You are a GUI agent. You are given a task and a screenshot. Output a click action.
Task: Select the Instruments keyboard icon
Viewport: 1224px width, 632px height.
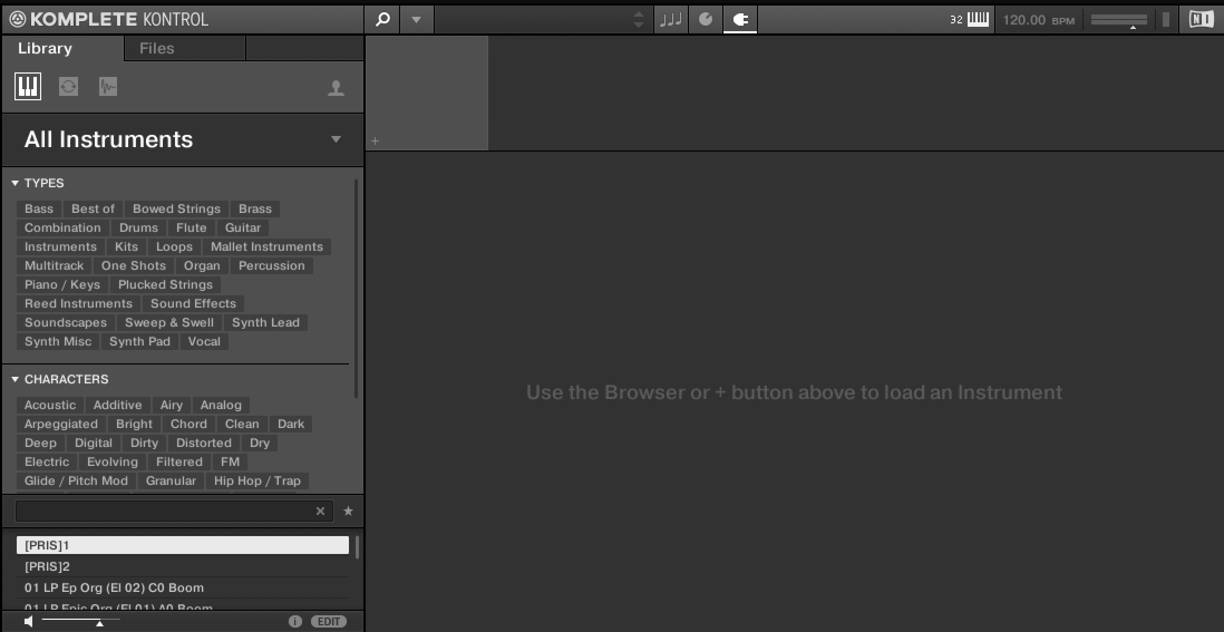(x=28, y=86)
